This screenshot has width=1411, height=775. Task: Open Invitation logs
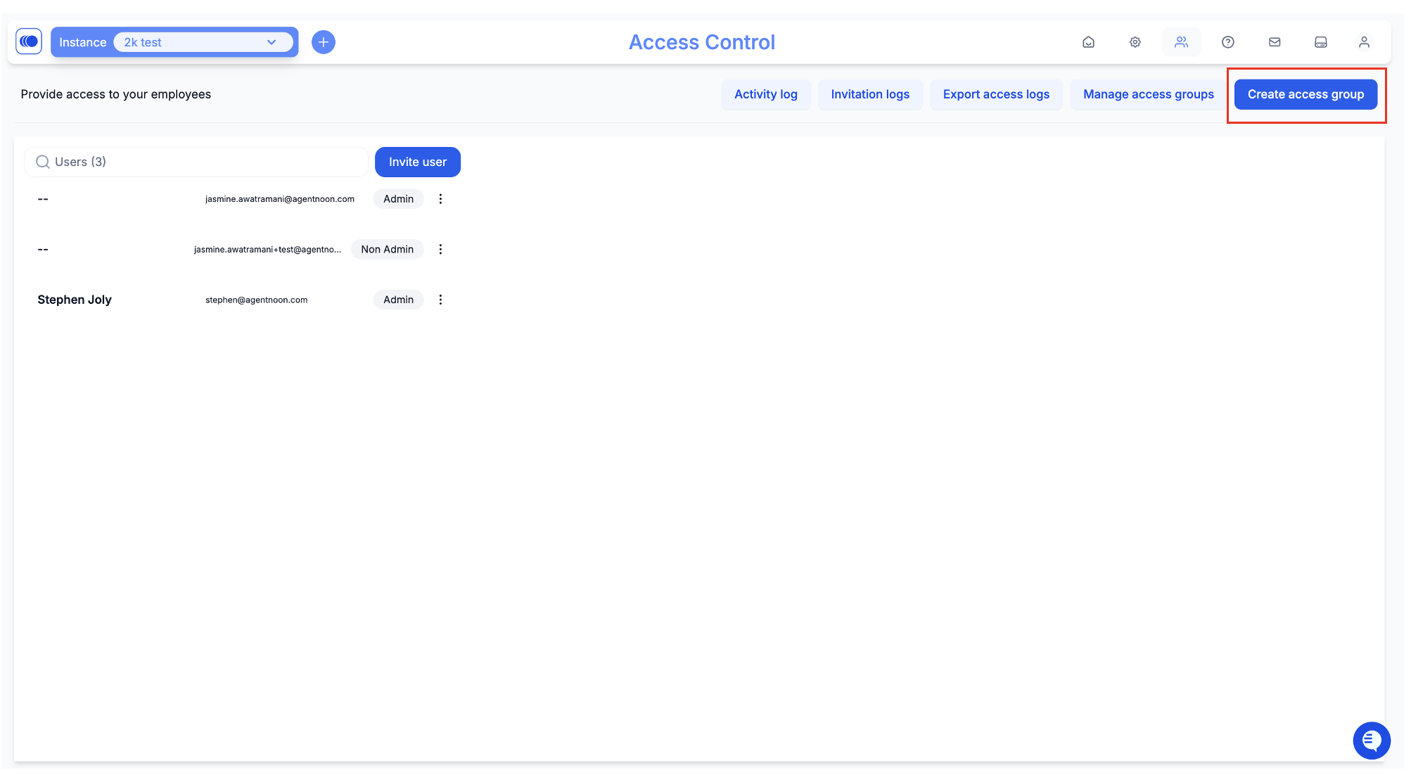(x=869, y=94)
